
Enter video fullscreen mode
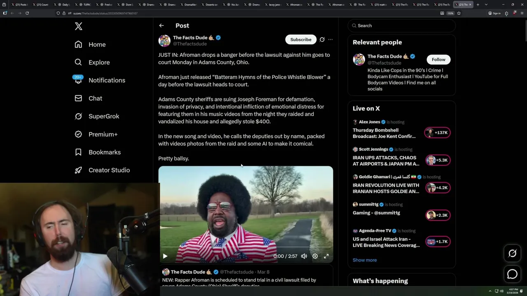326,256
